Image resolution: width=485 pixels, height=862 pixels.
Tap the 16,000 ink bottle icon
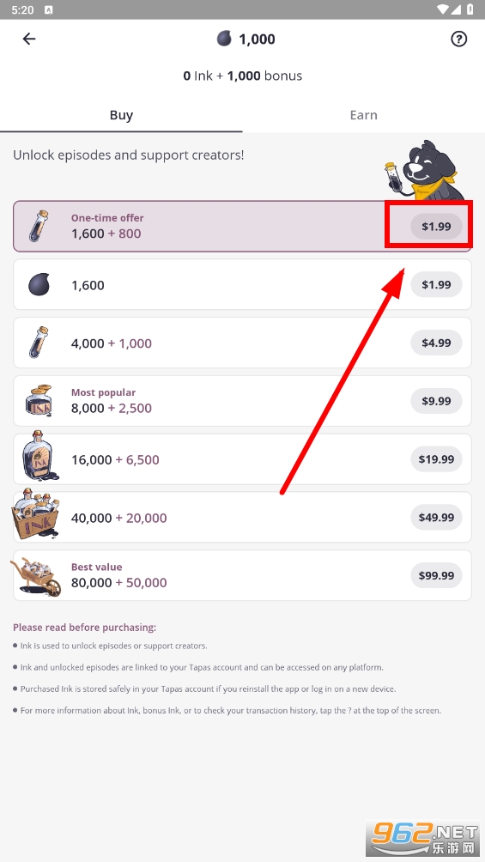tap(39, 456)
